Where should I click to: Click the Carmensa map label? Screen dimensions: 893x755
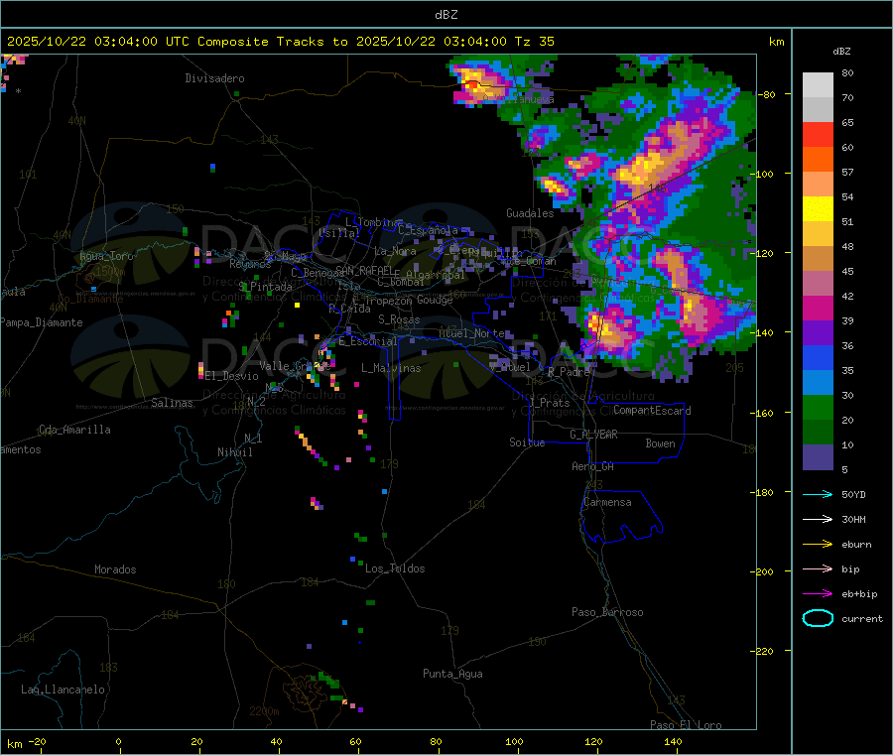(x=607, y=503)
